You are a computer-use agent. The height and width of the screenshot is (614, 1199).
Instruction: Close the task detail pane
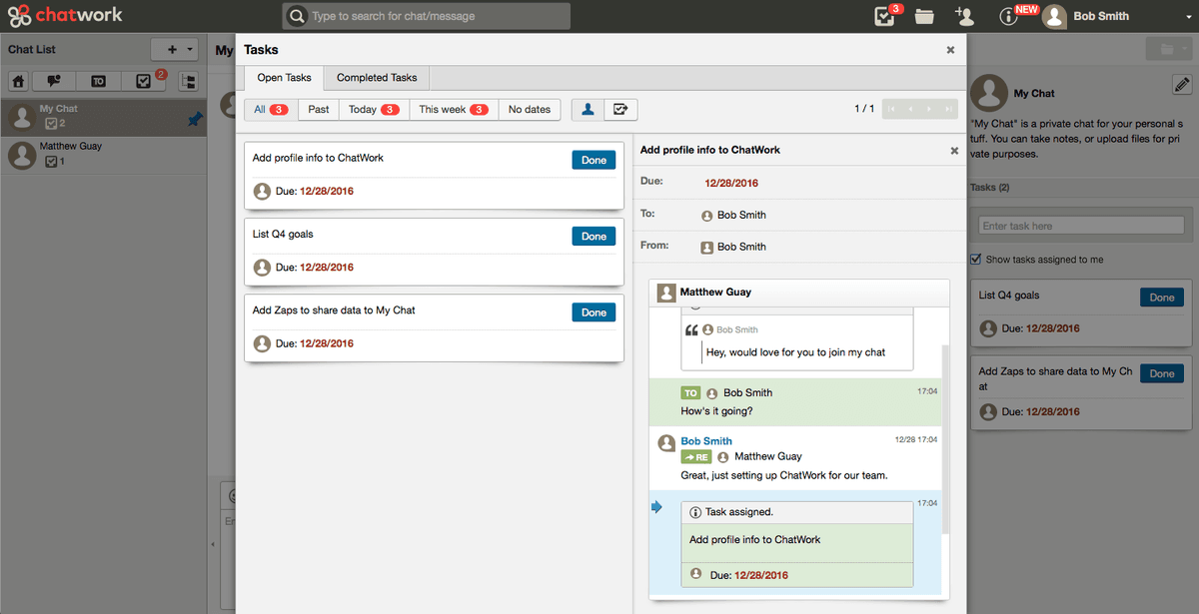click(953, 151)
